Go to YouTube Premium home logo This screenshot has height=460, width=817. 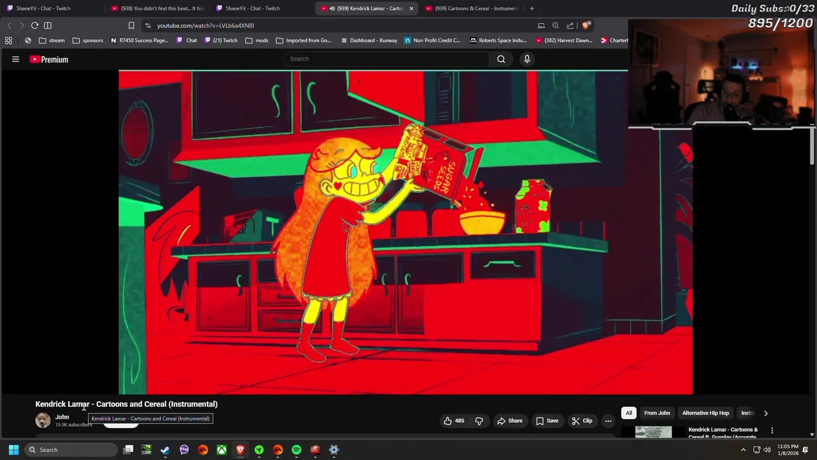coord(49,59)
